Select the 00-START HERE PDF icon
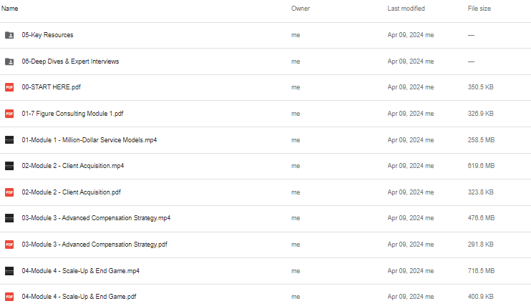The image size is (531, 306). click(x=9, y=87)
